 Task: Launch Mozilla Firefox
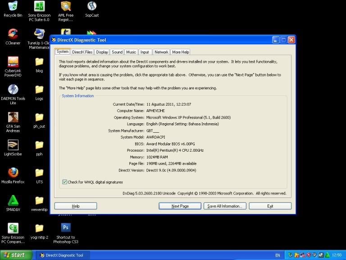pos(13,176)
